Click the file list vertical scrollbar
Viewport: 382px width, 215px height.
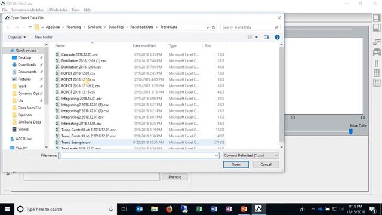click(281, 95)
